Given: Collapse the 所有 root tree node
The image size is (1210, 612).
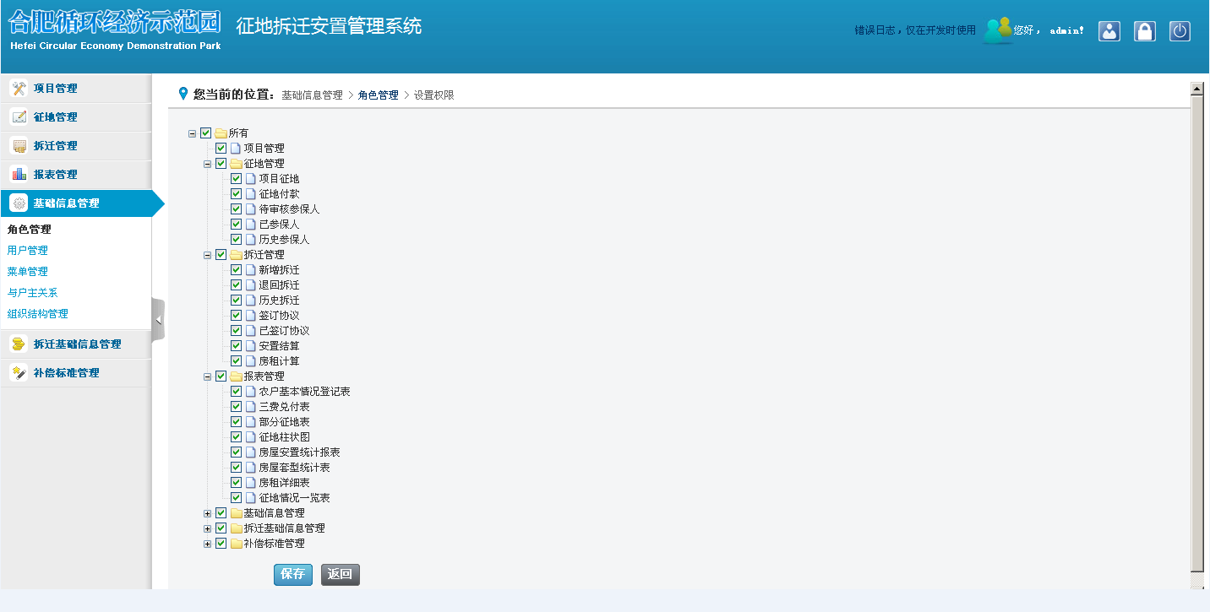Looking at the screenshot, I should [193, 133].
